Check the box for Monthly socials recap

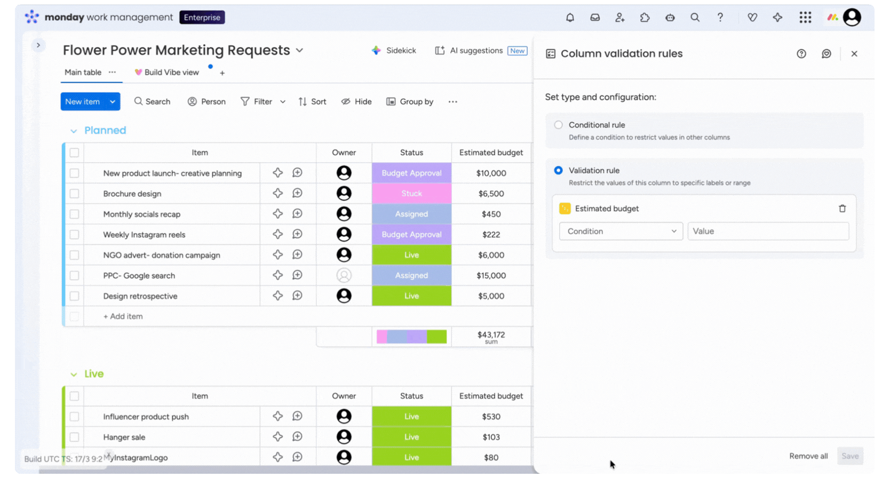74,214
